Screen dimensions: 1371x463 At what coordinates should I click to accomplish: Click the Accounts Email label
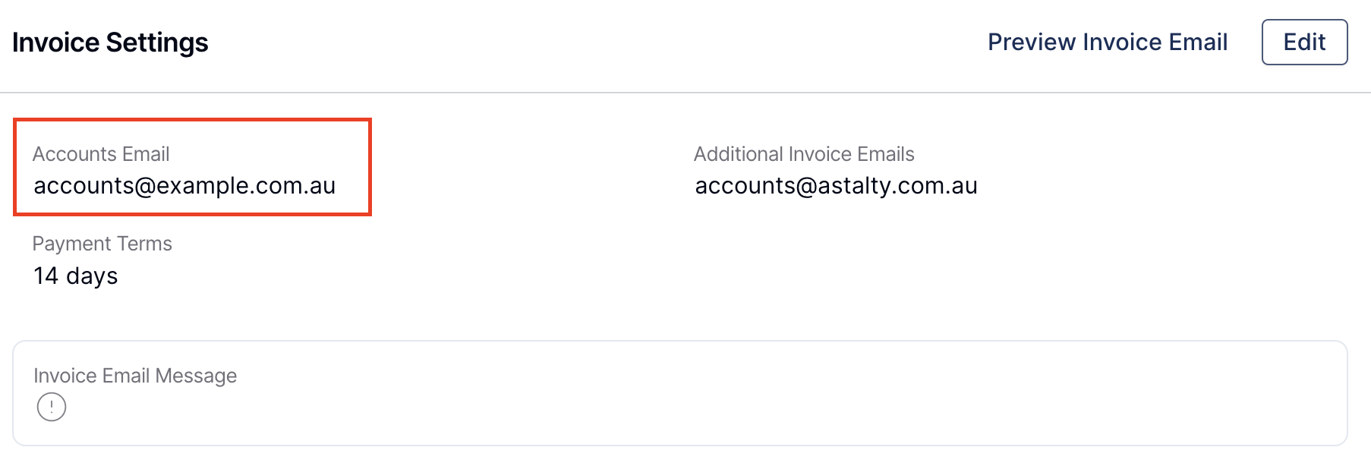pos(101,154)
